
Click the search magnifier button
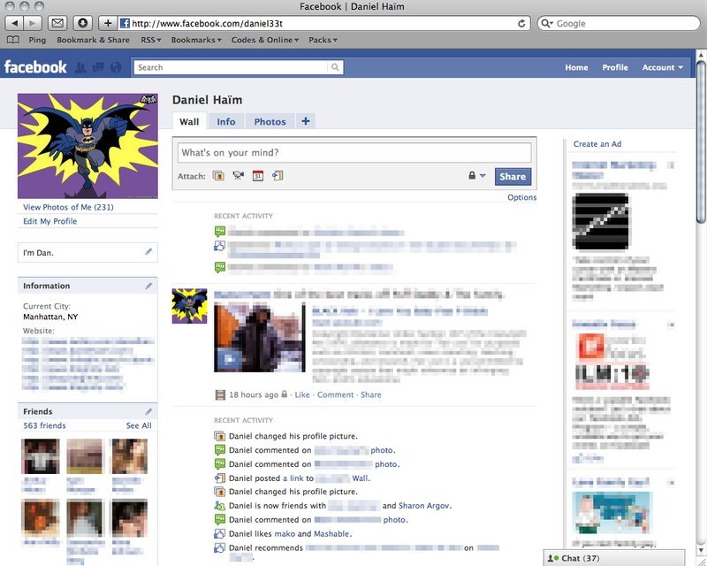pos(335,67)
